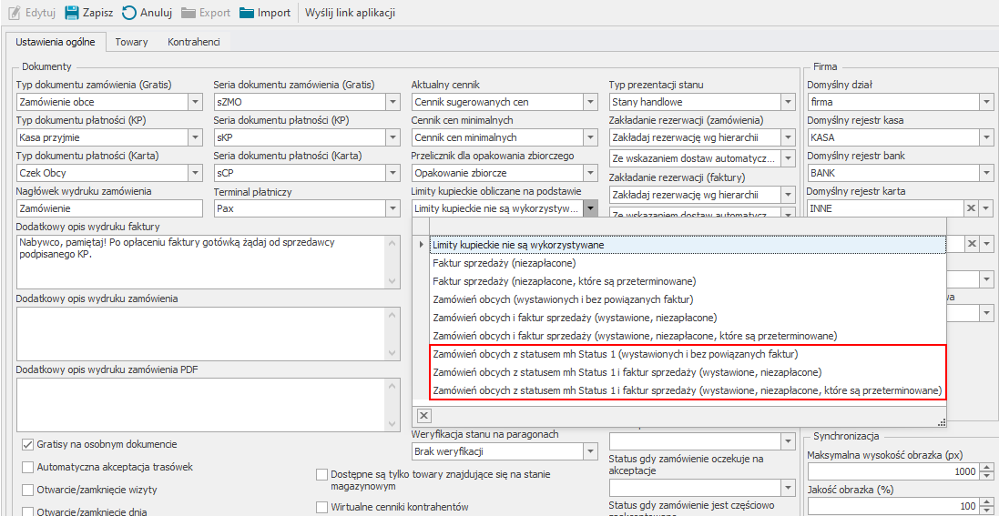The height and width of the screenshot is (516, 999).
Task: Increase Maksymalna wysokość obrazka value with stepper
Action: [986, 468]
